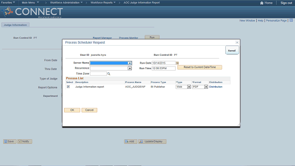Open the New Window link
This screenshot has height=166, width=295.
247,20
